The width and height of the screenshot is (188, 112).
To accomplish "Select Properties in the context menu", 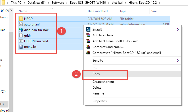I will (99, 101).
